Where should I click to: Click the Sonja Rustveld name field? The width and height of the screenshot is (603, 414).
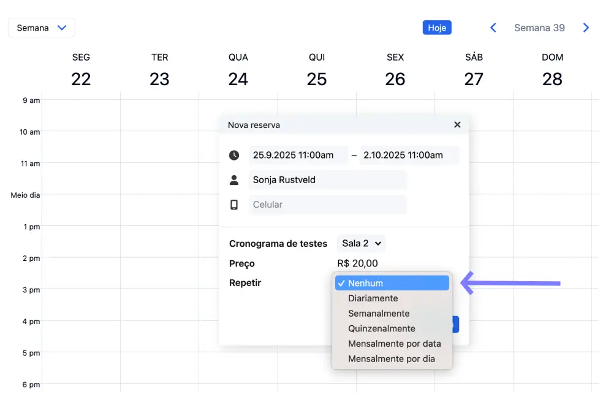point(327,180)
